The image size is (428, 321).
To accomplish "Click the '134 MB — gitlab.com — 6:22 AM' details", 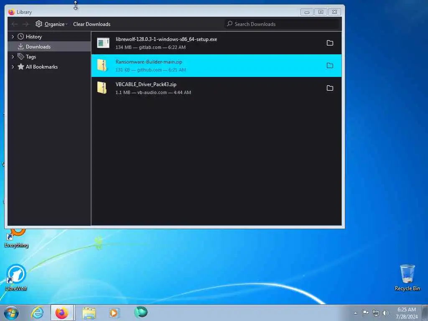I will [150, 47].
